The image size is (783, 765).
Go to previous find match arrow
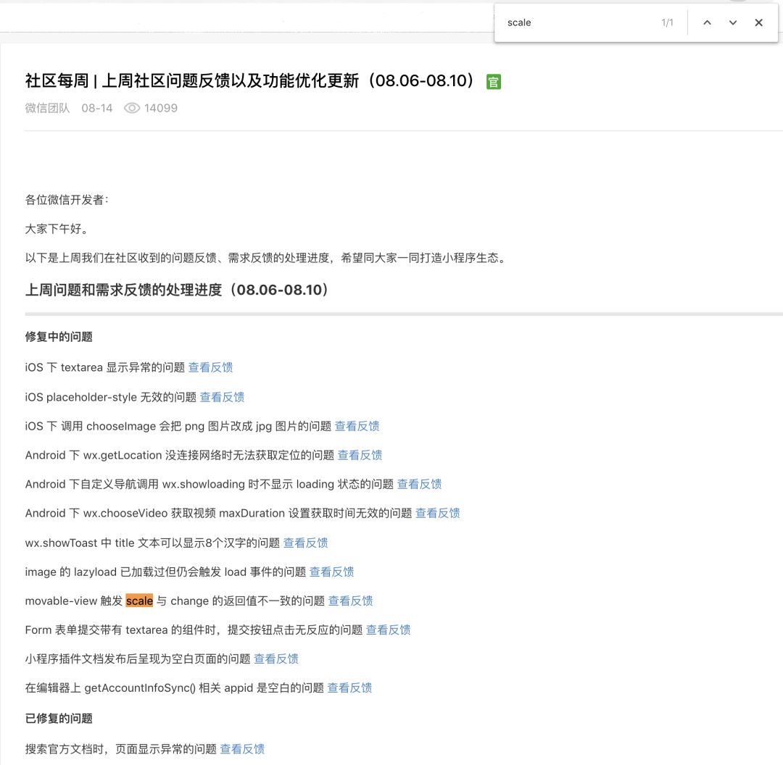coord(707,22)
